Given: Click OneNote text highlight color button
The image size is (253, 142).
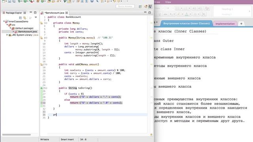Looking at the screenshot, I should point(179,14).
